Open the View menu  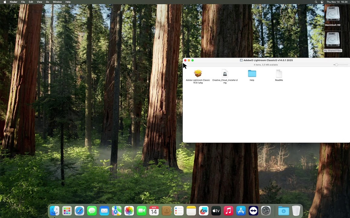coord(40,2)
